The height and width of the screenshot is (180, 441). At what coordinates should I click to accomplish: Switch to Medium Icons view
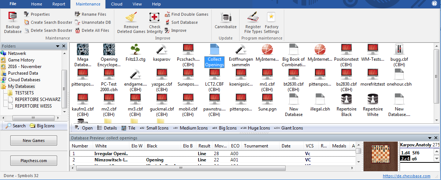190,128
